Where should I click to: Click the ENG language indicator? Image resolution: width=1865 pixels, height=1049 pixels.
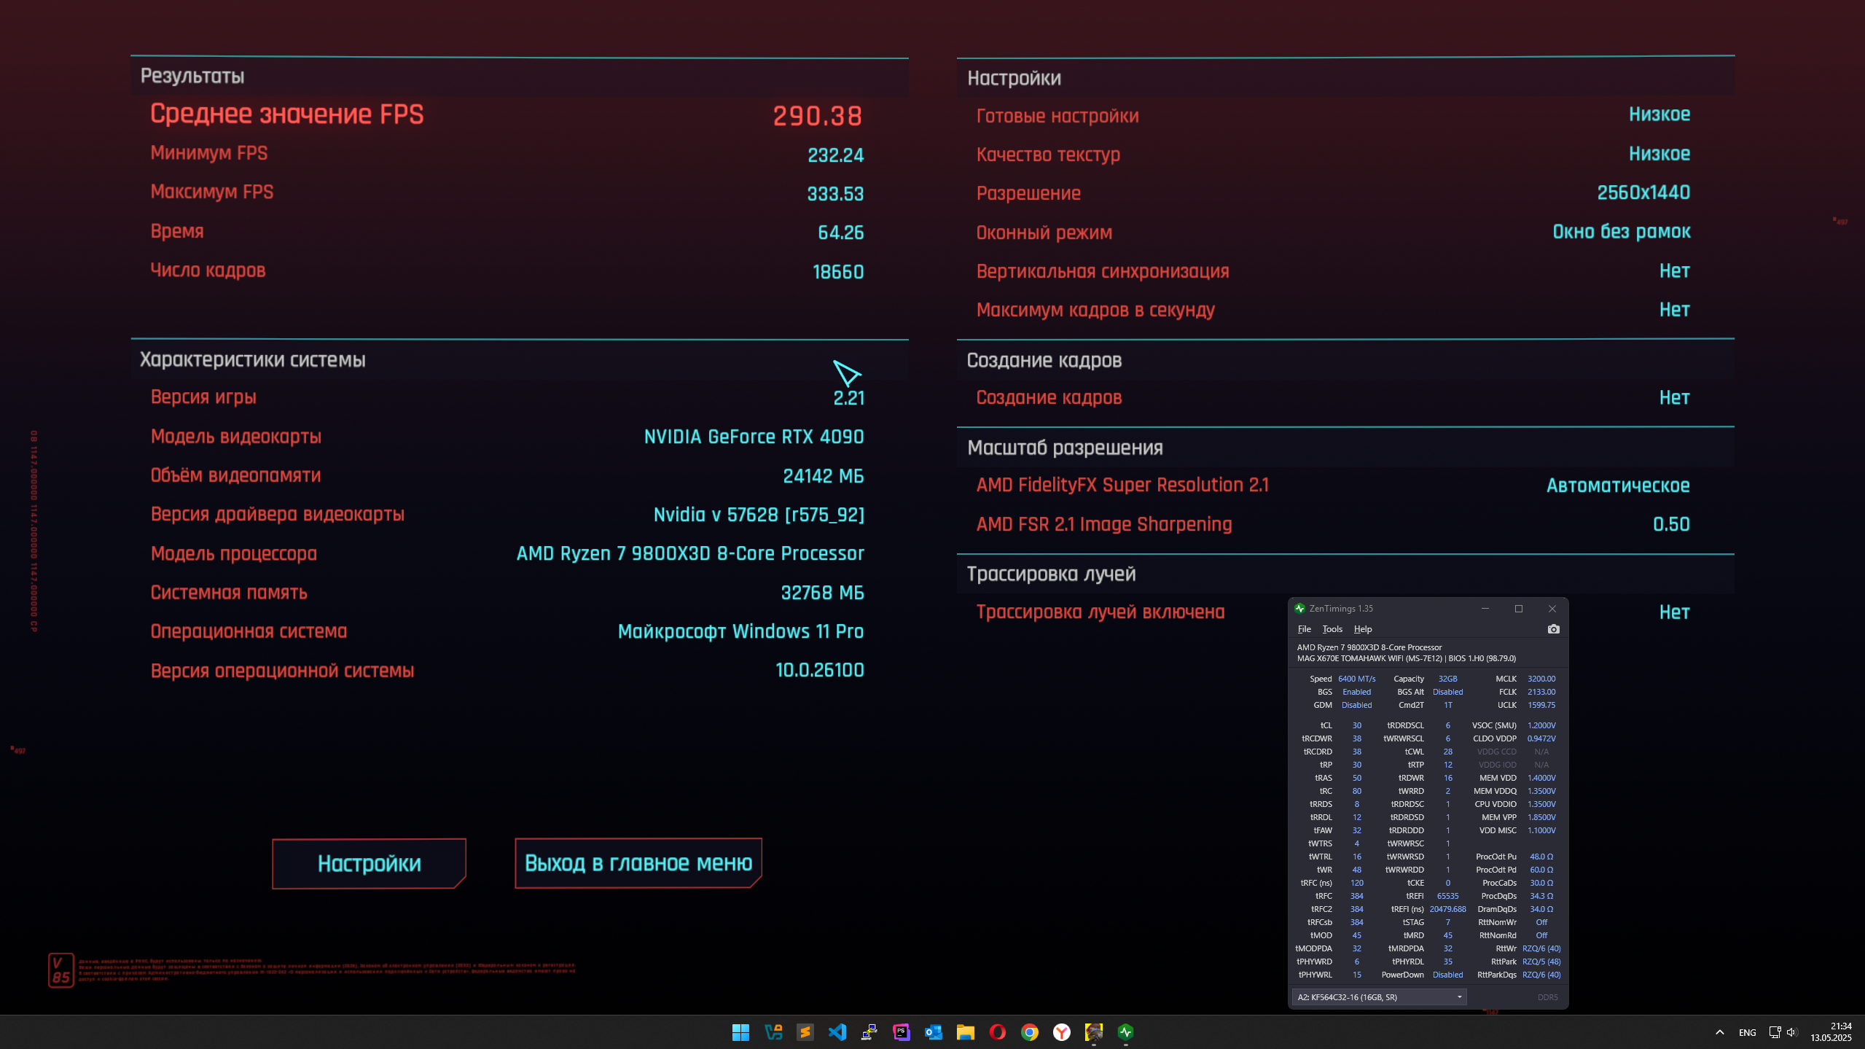coord(1747,1032)
